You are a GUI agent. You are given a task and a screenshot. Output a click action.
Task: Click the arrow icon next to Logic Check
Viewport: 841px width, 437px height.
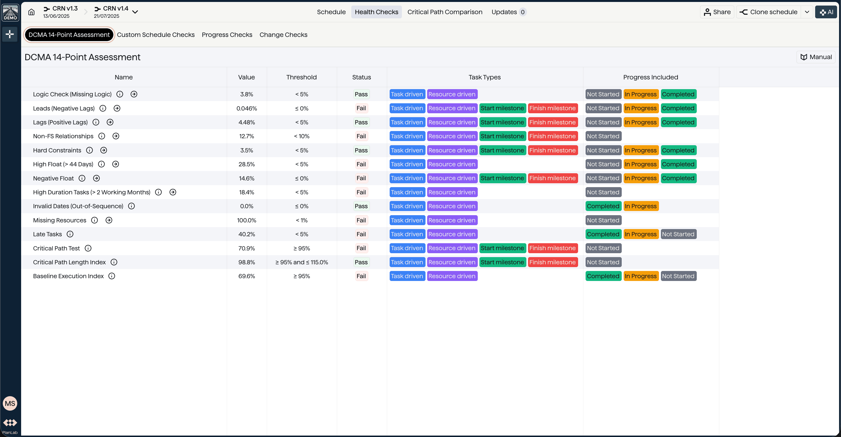point(134,94)
